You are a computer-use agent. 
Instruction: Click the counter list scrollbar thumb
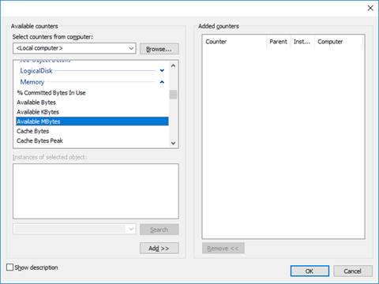(x=173, y=95)
